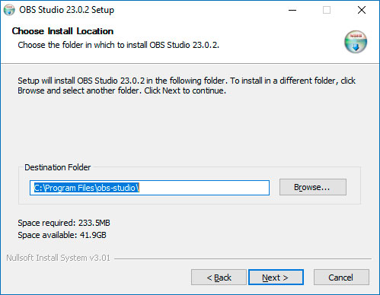The image size is (380, 295).
Task: Click the Destination Folder group label
Action: coord(58,167)
